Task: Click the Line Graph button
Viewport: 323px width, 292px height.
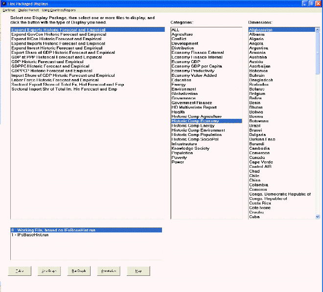Action: 49,271
